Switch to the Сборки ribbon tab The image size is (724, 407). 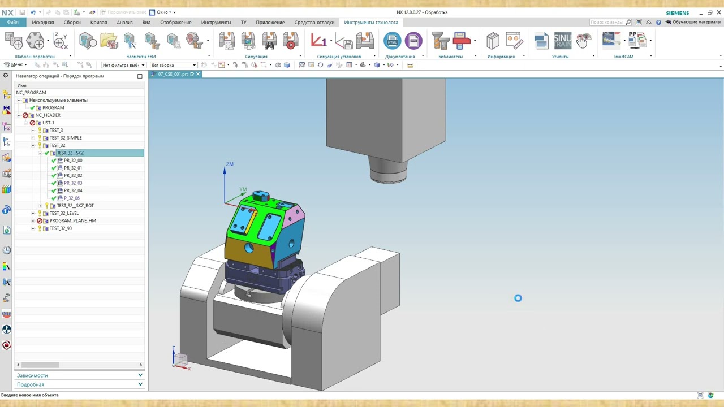click(x=72, y=23)
